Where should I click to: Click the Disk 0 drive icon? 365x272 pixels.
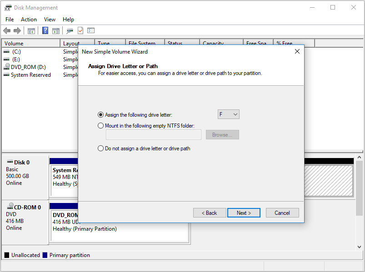pos(10,161)
